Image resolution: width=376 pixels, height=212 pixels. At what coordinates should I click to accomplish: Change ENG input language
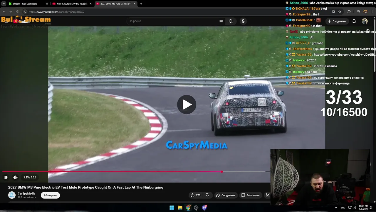[343, 208]
